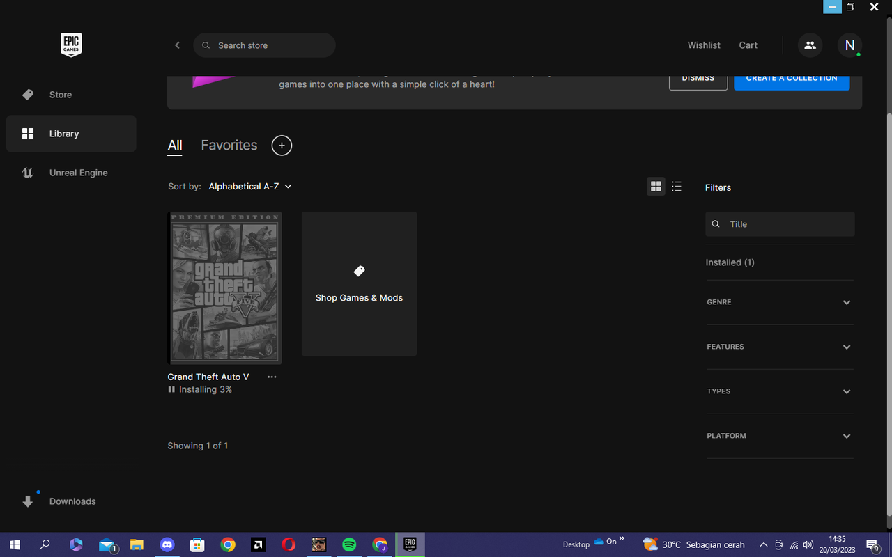Go back using the arrow beside search
Viewport: 892px width, 557px height.
coord(177,45)
